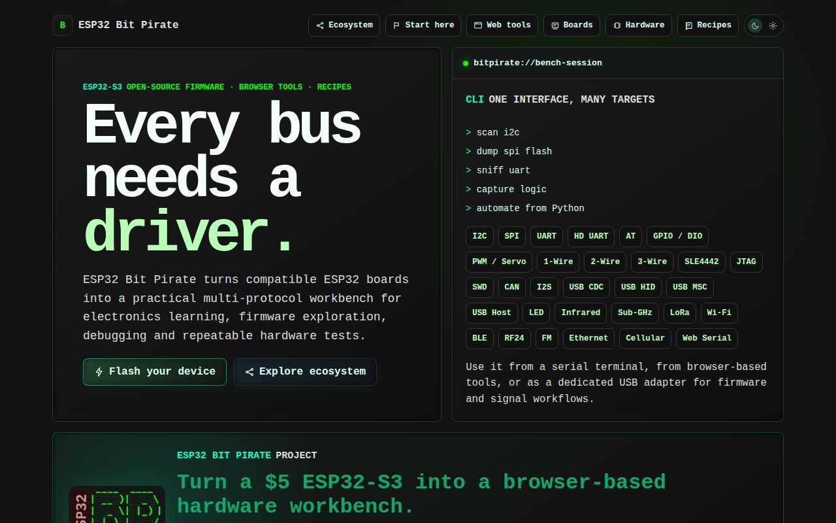
Task: Select the HD UART protocol chip
Action: (x=591, y=237)
